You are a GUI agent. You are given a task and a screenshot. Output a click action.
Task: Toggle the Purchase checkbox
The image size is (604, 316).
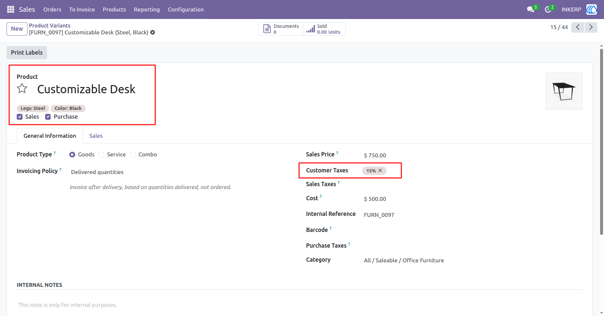tap(48, 117)
